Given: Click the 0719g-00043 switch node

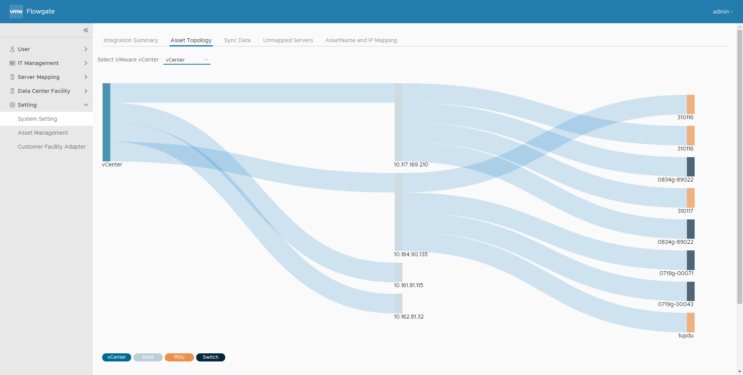Looking at the screenshot, I should (x=691, y=291).
